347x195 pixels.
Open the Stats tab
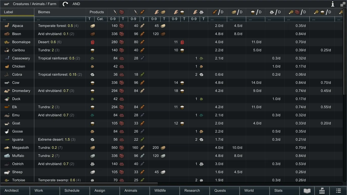[278, 190]
